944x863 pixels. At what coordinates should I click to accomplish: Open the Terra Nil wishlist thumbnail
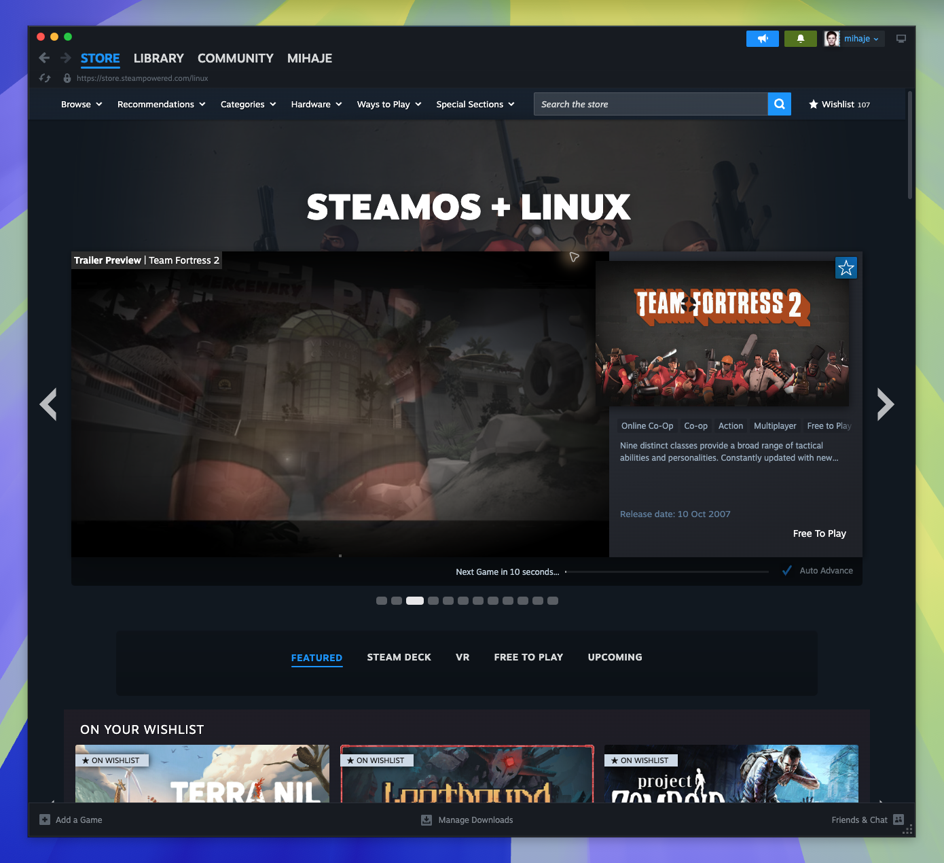(x=202, y=774)
